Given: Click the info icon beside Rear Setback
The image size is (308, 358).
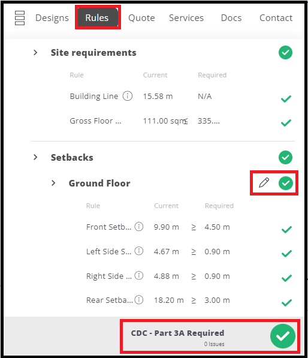Looking at the screenshot, I should pyautogui.click(x=138, y=300).
